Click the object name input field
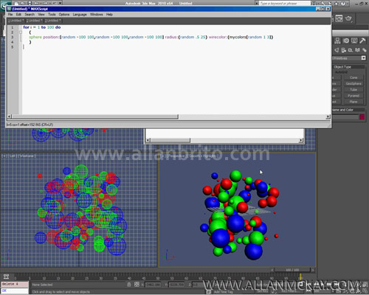This screenshot has height=295, width=369. (x=345, y=117)
